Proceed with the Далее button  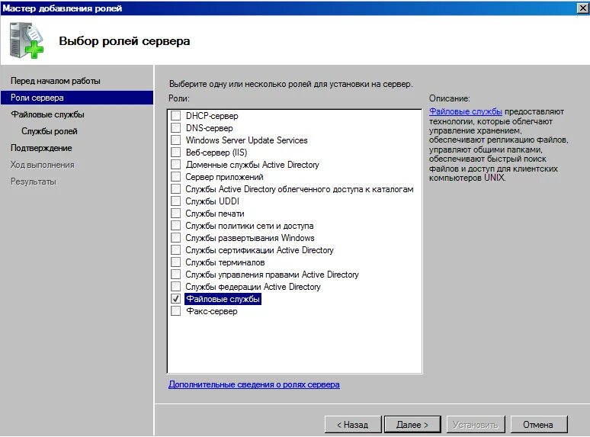click(412, 425)
